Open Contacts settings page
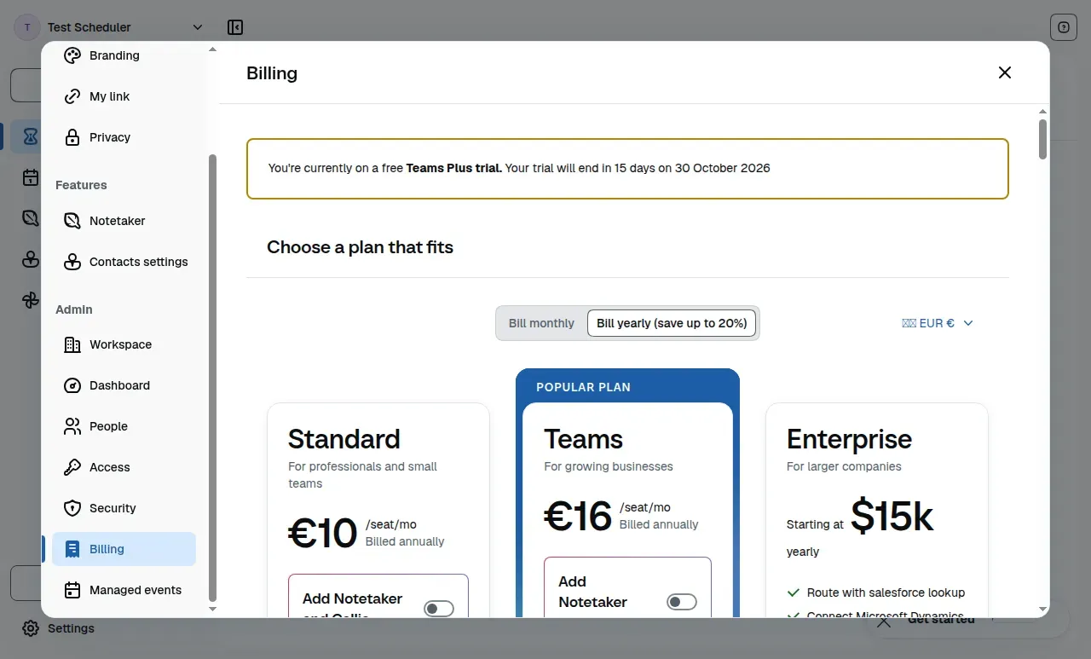This screenshot has width=1091, height=659. click(x=124, y=262)
